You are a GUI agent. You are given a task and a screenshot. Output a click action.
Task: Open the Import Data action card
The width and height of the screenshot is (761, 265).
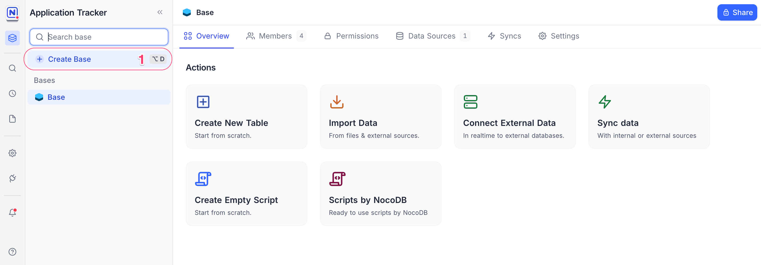(380, 117)
